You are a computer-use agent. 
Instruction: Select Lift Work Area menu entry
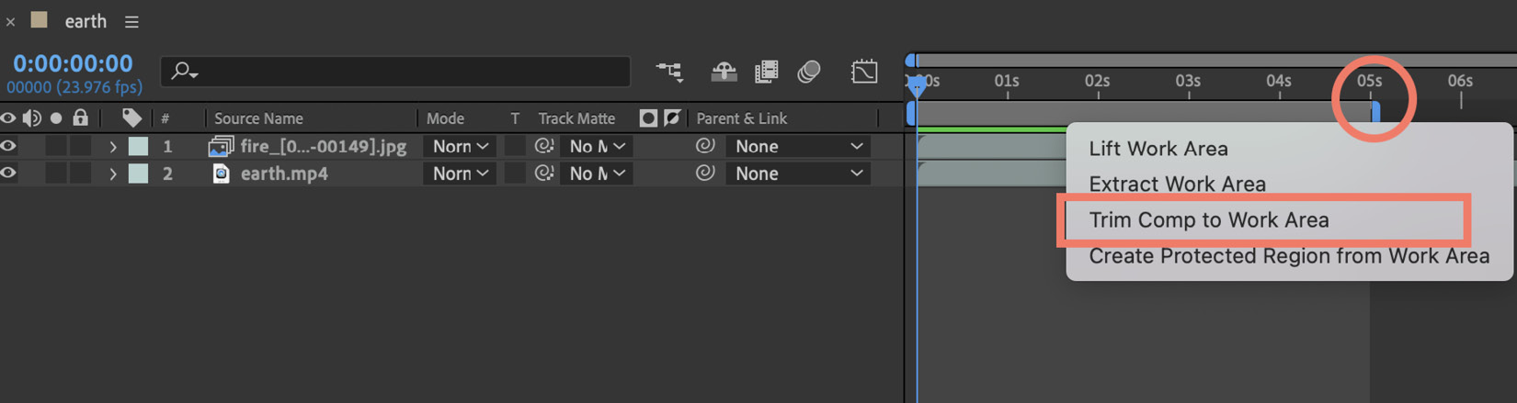click(x=1158, y=148)
